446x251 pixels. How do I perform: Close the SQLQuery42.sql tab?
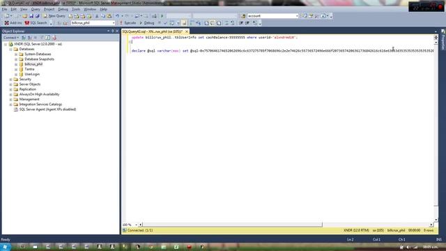[x=187, y=31]
